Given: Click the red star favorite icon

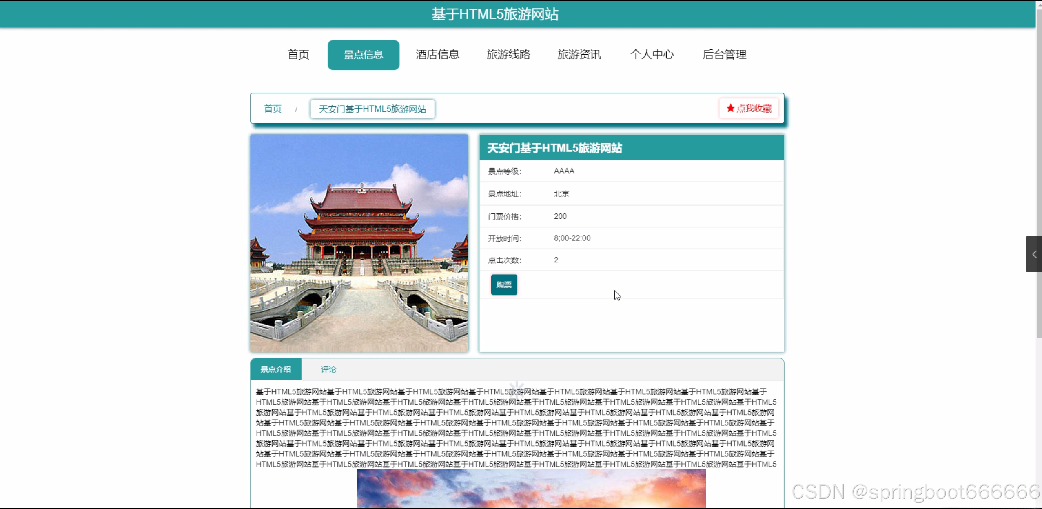Looking at the screenshot, I should (x=730, y=108).
